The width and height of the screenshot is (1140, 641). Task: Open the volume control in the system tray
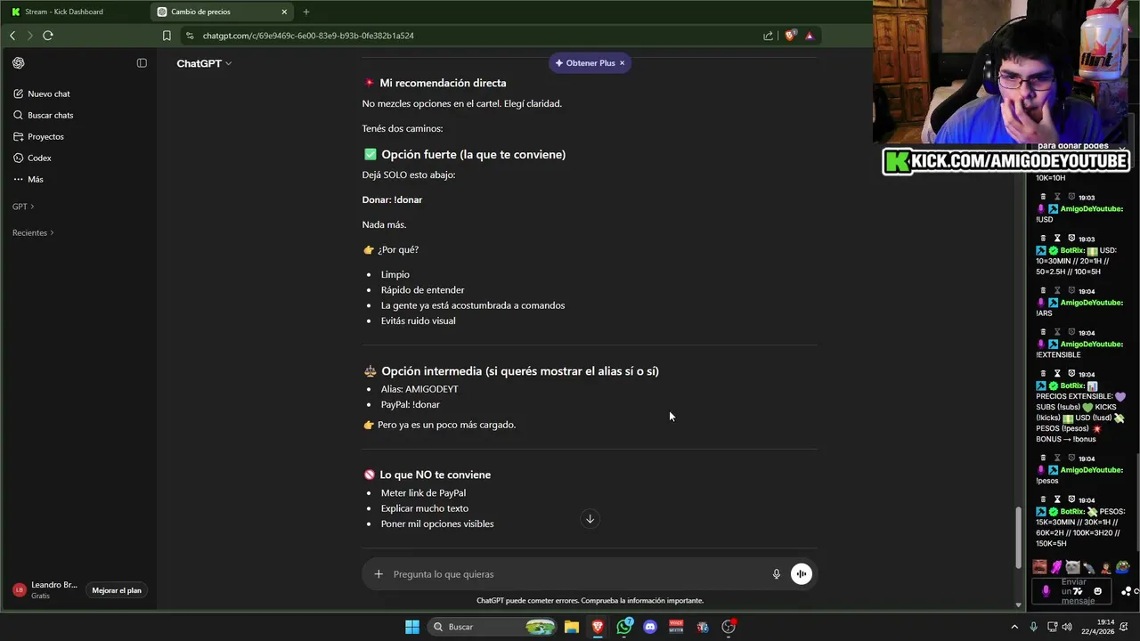1069,627
